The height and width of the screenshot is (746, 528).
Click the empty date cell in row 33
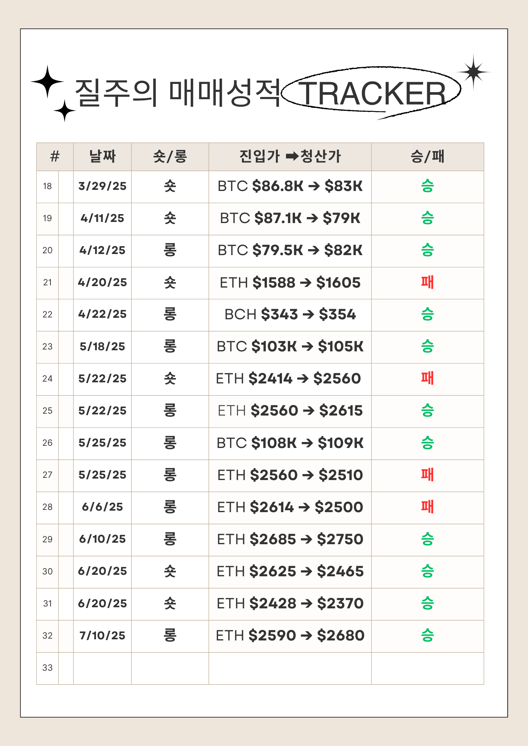click(102, 668)
